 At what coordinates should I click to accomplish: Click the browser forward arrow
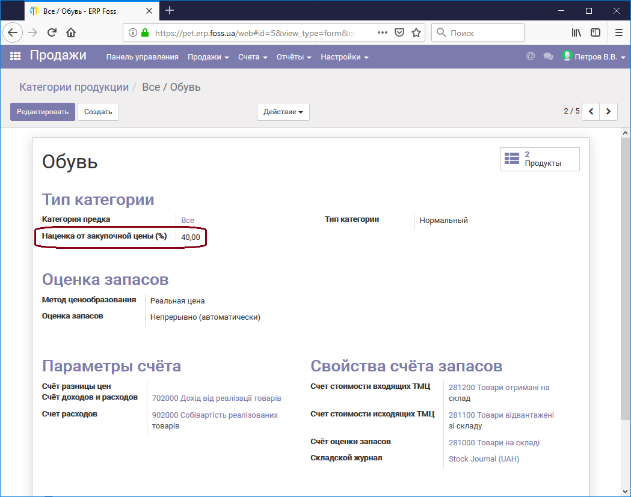32,32
